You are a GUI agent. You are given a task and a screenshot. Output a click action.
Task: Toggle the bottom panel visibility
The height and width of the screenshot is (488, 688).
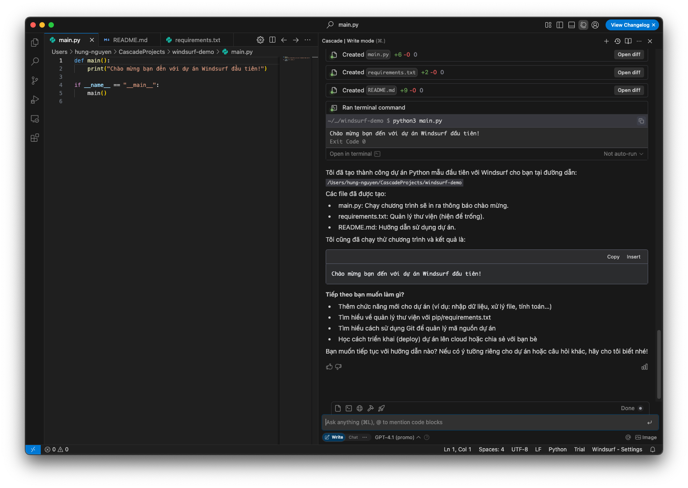tap(572, 25)
